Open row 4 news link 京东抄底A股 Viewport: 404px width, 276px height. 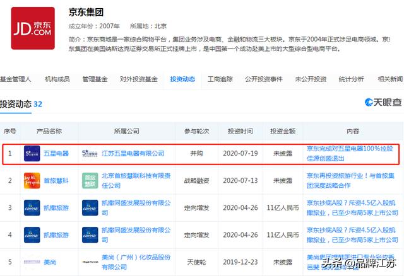tap(352, 235)
